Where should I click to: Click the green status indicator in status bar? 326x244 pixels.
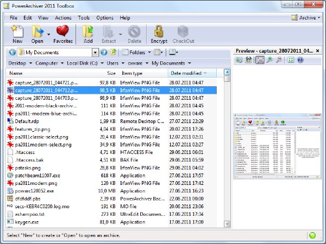click(312, 235)
